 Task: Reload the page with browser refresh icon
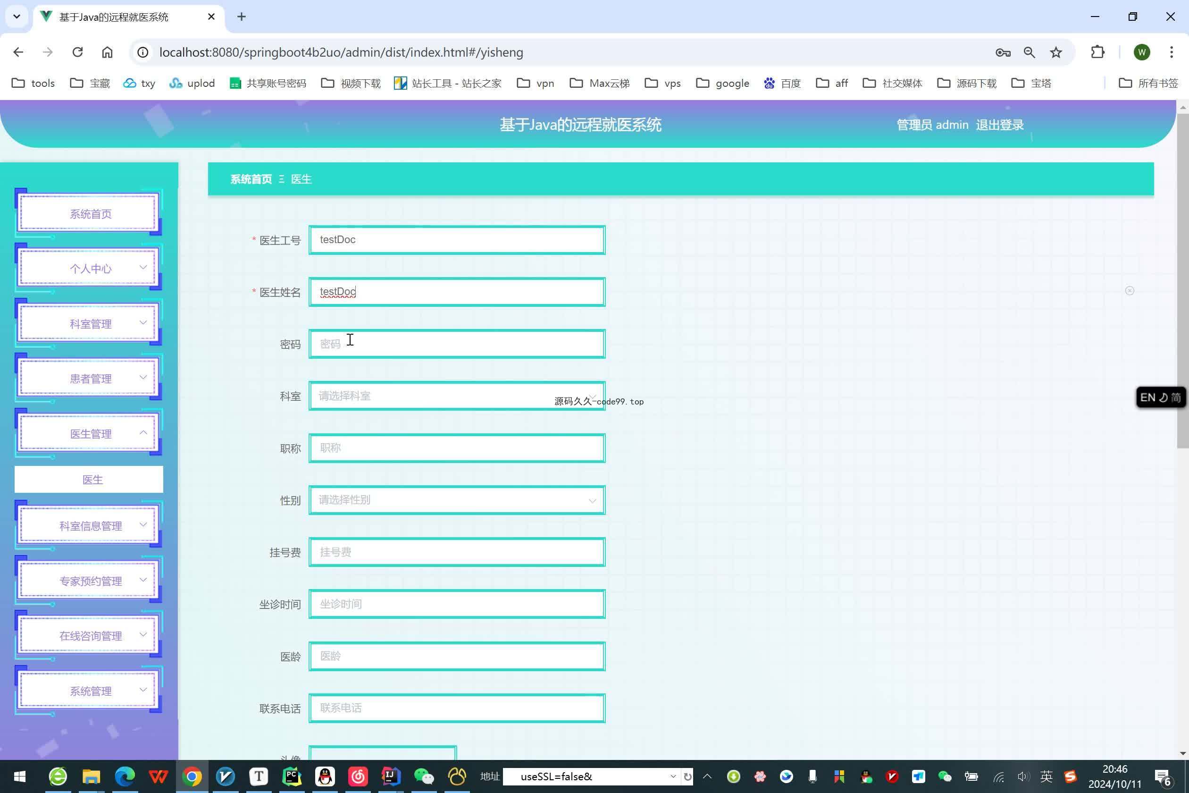tap(77, 52)
